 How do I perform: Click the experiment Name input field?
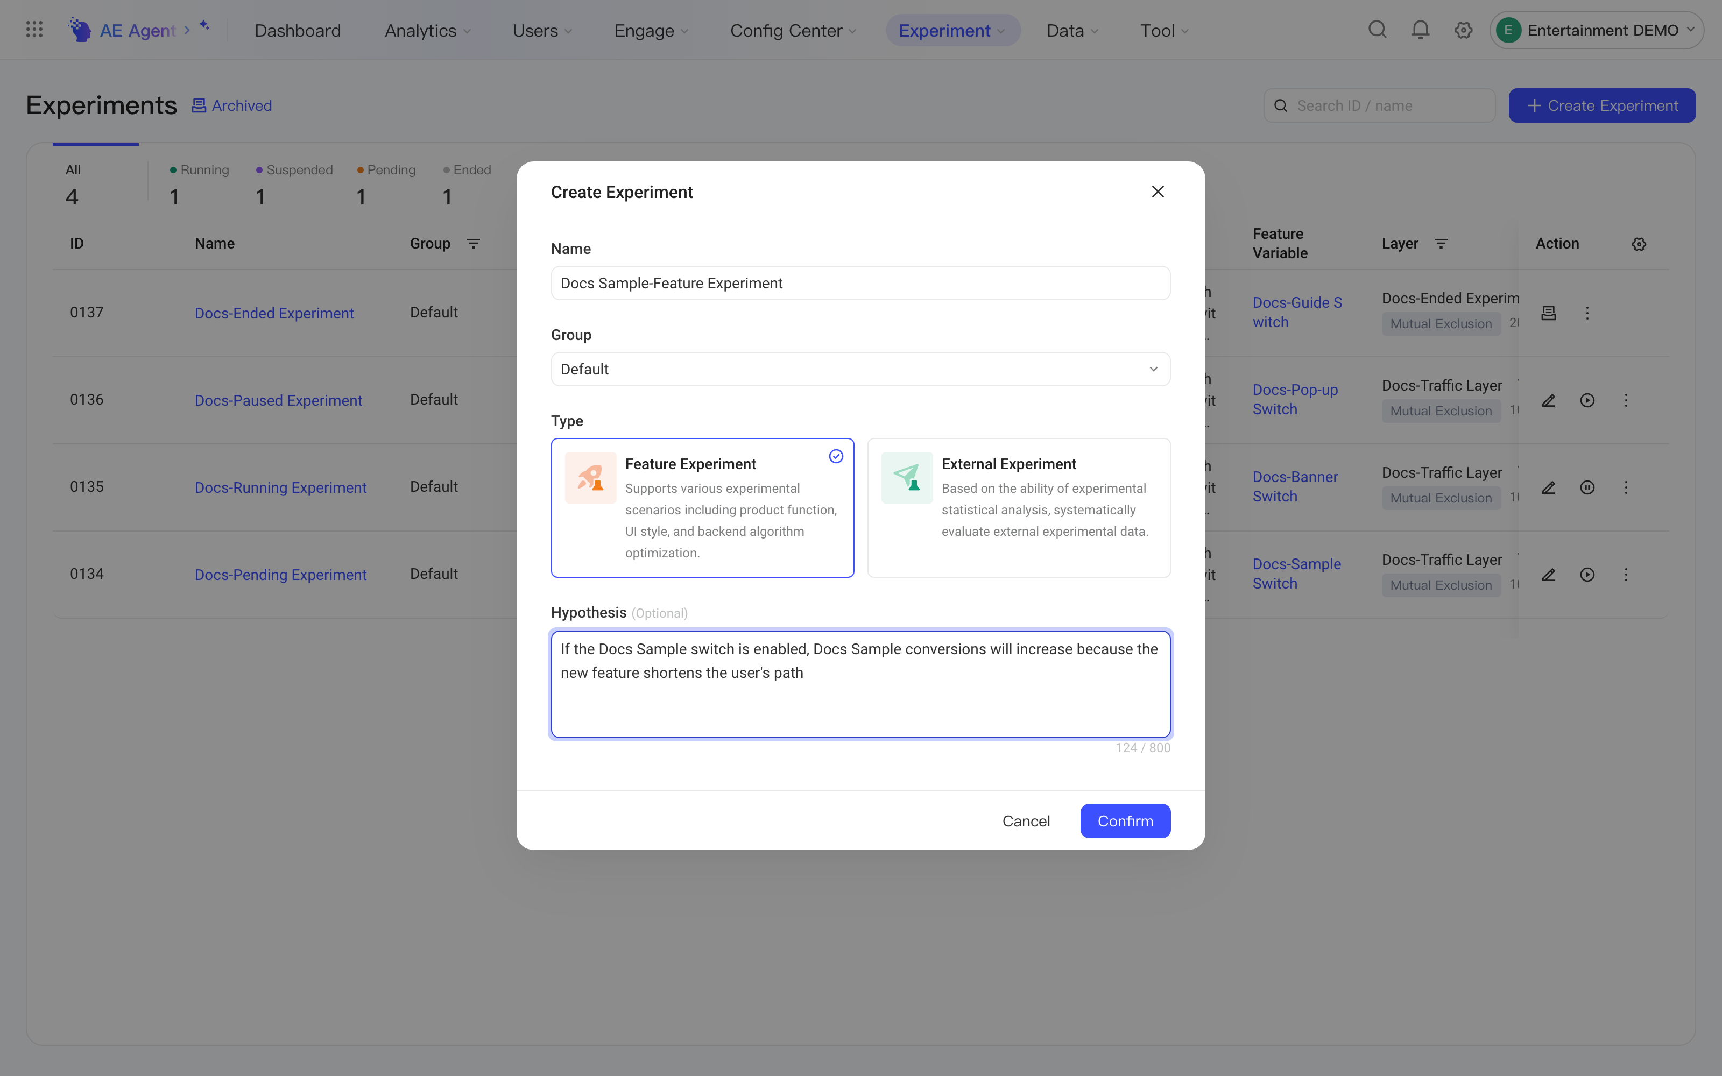pyautogui.click(x=860, y=283)
